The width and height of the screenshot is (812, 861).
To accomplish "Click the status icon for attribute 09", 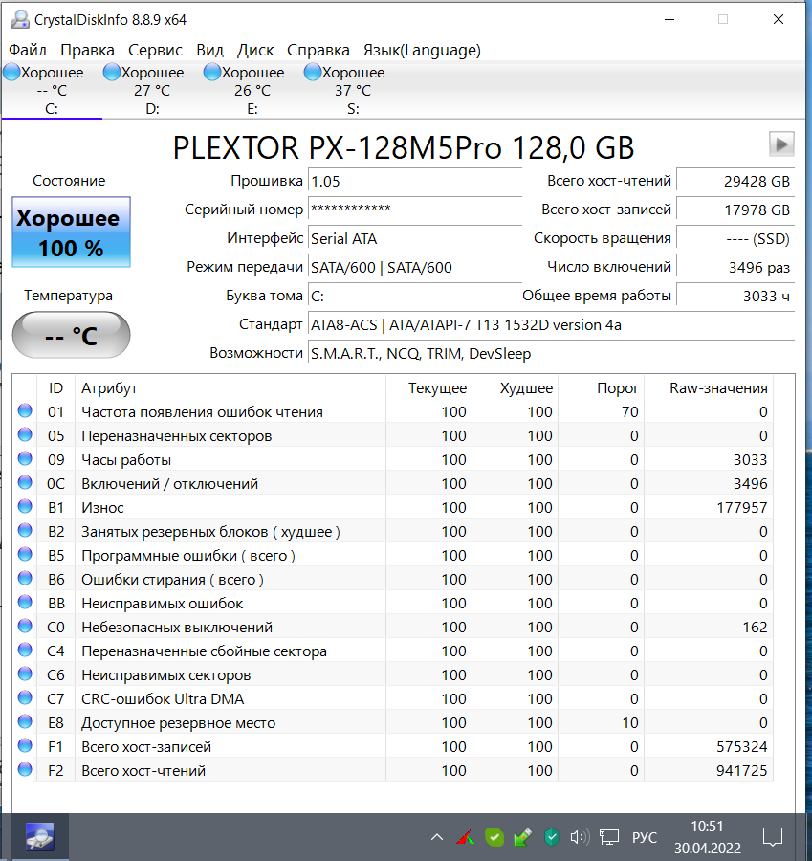I will click(x=25, y=458).
